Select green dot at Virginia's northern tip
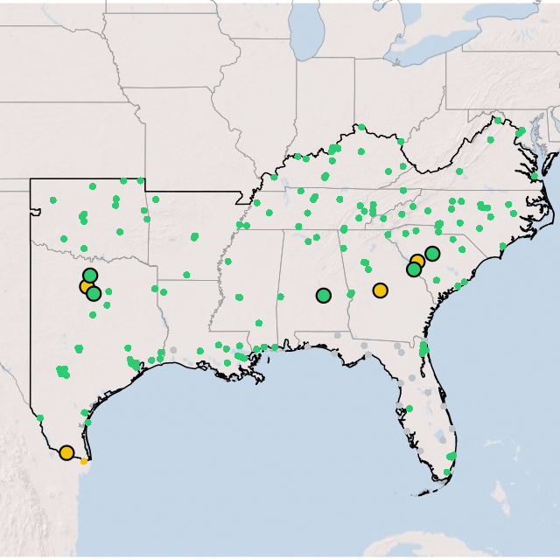Screen dimensions: 560x560 pos(498,121)
